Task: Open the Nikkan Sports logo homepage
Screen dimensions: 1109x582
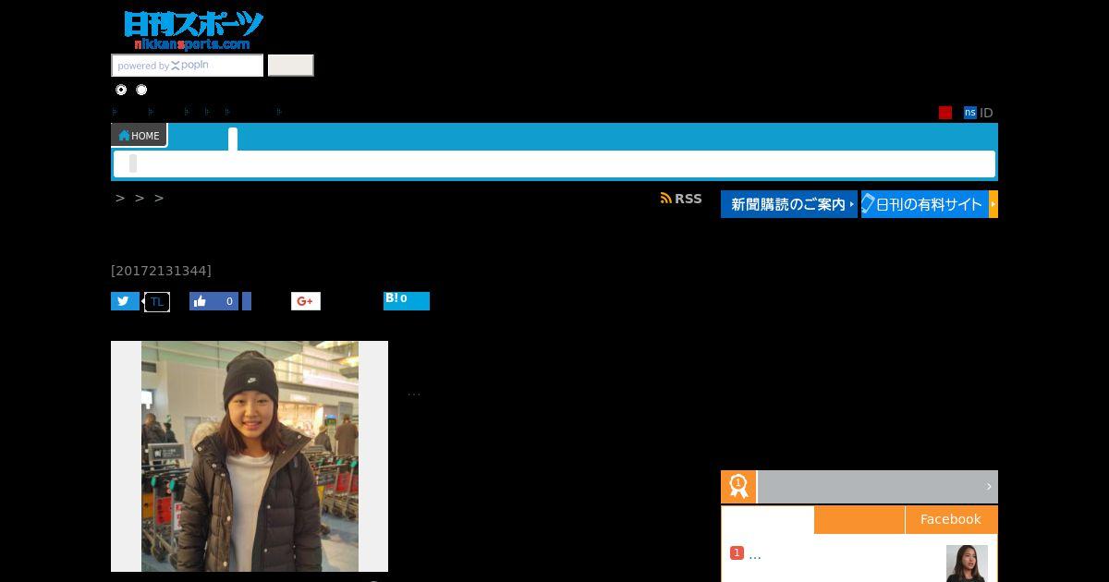Action: 193,30
